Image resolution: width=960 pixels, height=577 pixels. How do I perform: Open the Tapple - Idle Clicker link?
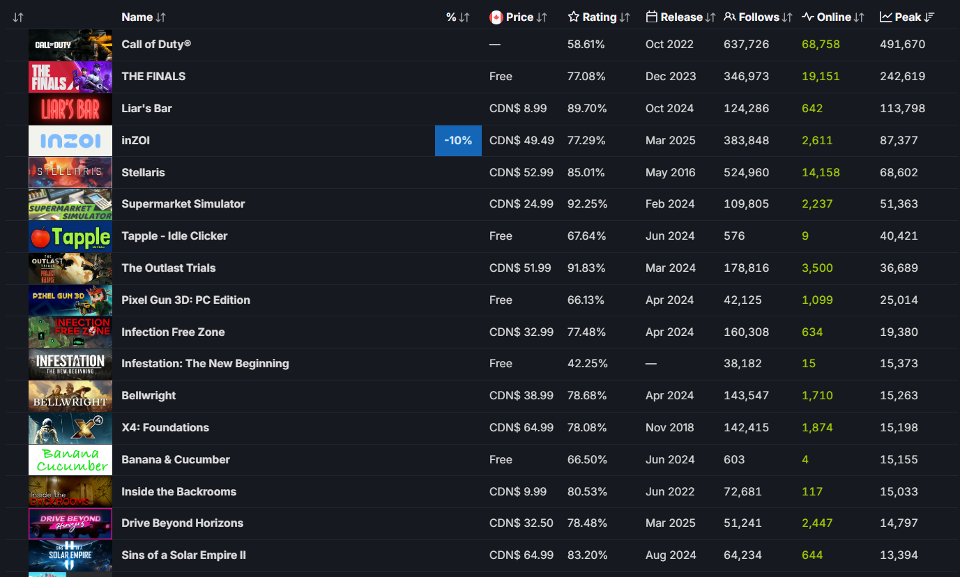coord(174,236)
